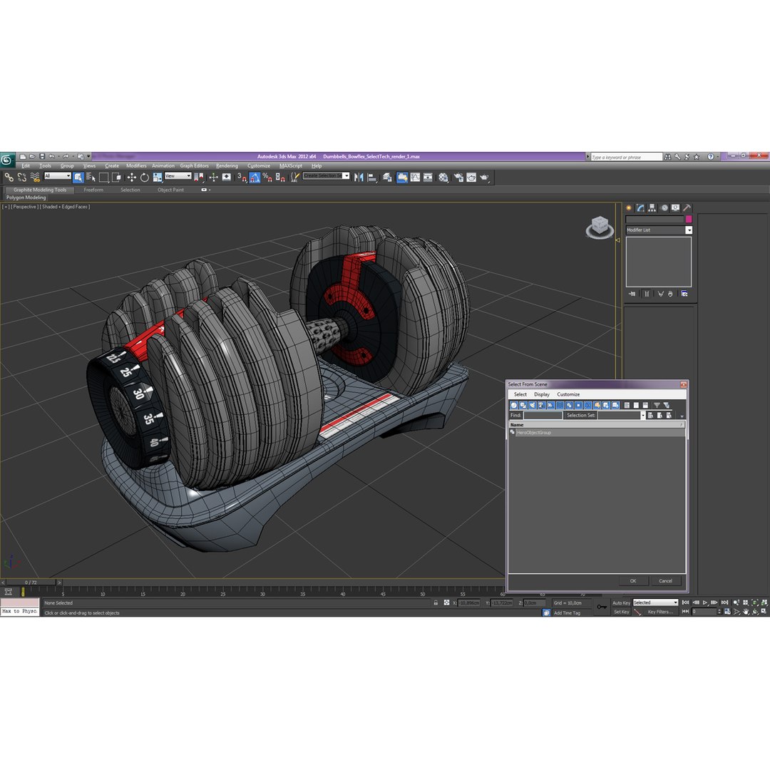Screen dimensions: 770x770
Task: Select the Rotate tool
Action: (x=144, y=178)
